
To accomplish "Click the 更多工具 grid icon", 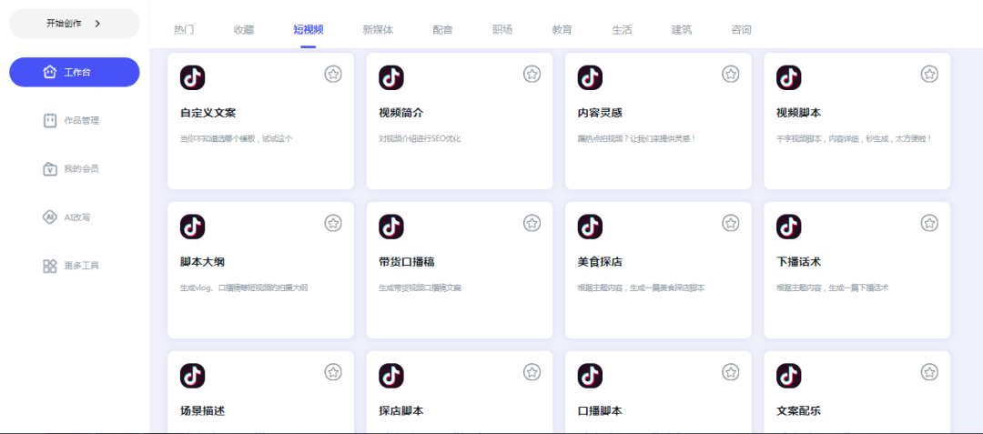I will click(50, 266).
